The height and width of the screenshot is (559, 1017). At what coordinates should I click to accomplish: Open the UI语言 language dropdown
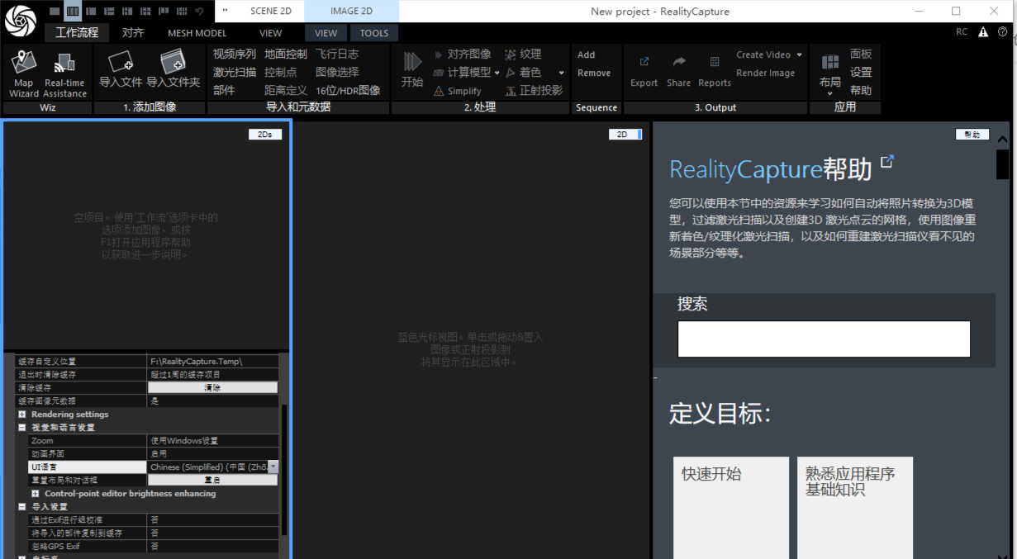click(273, 467)
